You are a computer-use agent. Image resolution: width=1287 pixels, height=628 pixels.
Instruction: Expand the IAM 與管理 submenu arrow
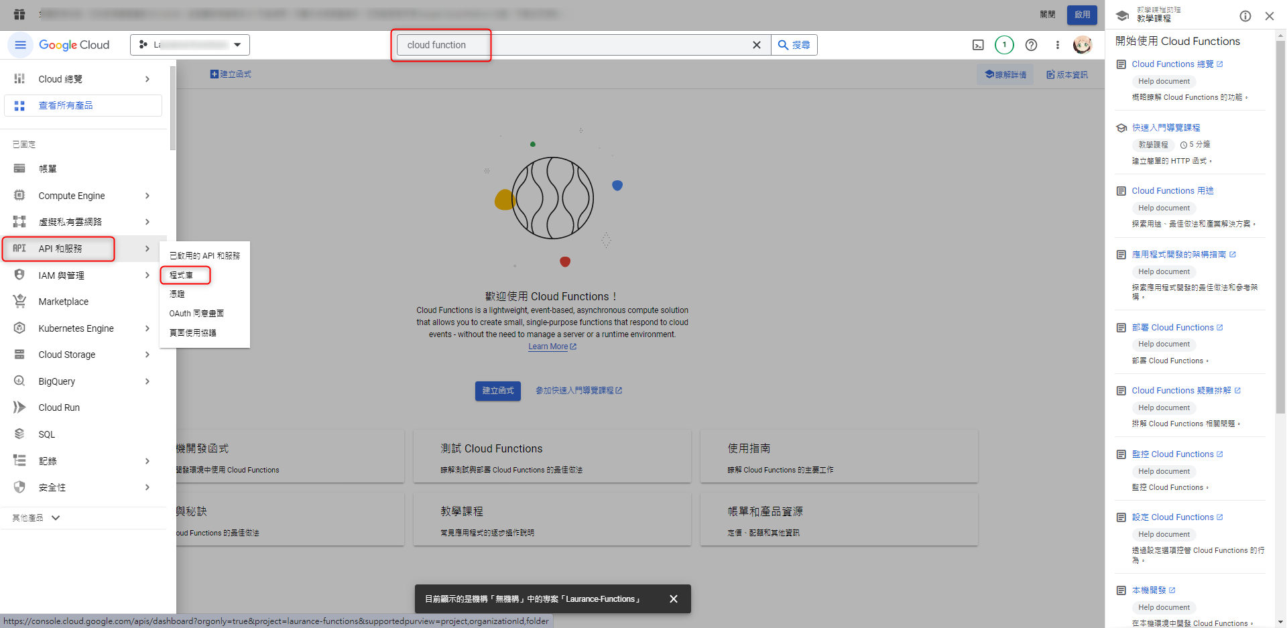(147, 275)
